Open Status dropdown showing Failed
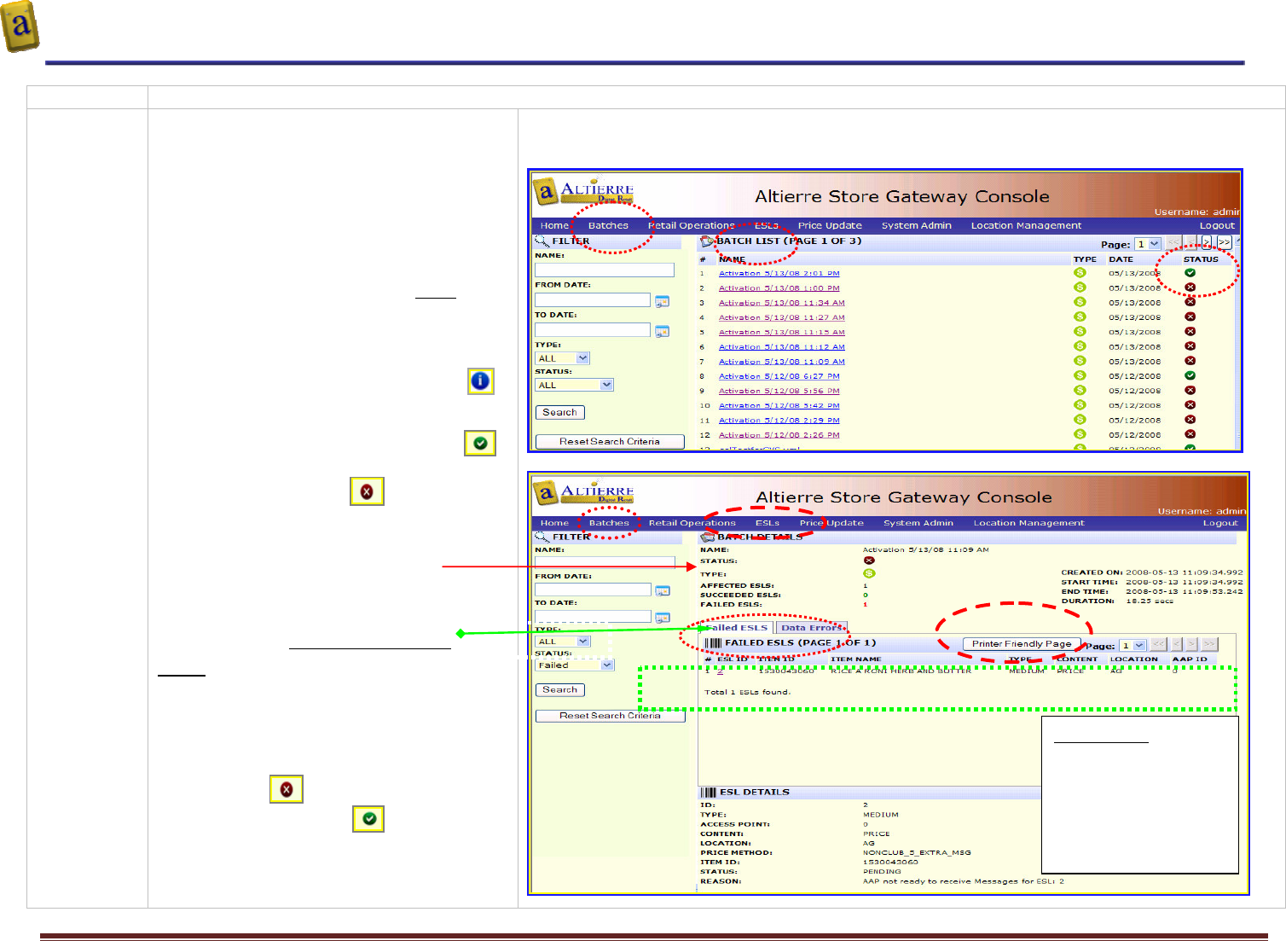Image resolution: width=1286 pixels, height=941 pixels. (x=575, y=665)
